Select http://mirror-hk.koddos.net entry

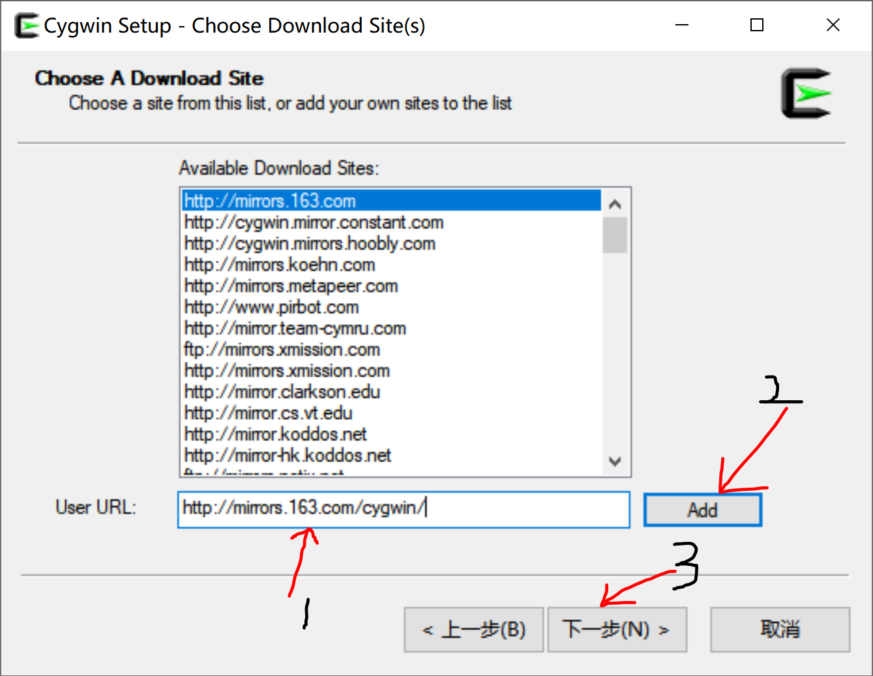pyautogui.click(x=391, y=455)
